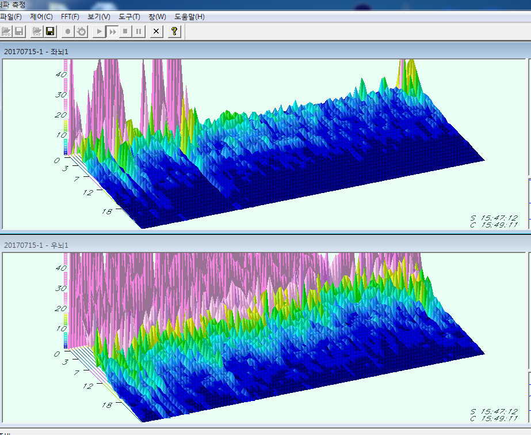Open the 보기(V) menu

[x=99, y=17]
